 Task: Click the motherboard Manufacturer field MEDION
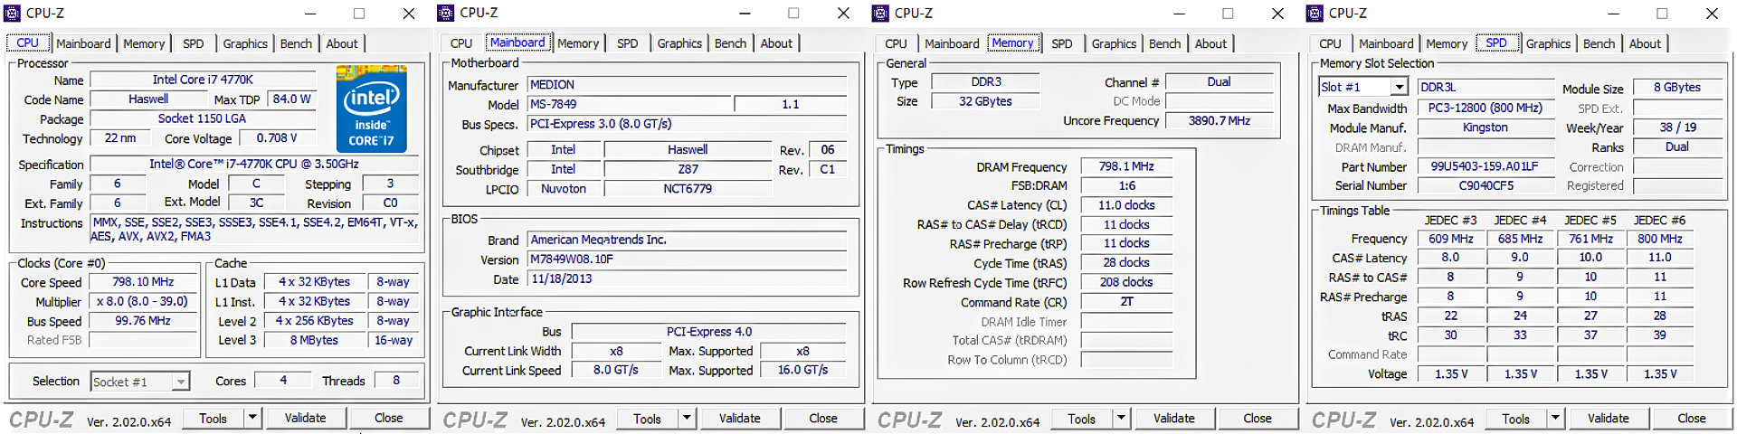pyautogui.click(x=688, y=84)
